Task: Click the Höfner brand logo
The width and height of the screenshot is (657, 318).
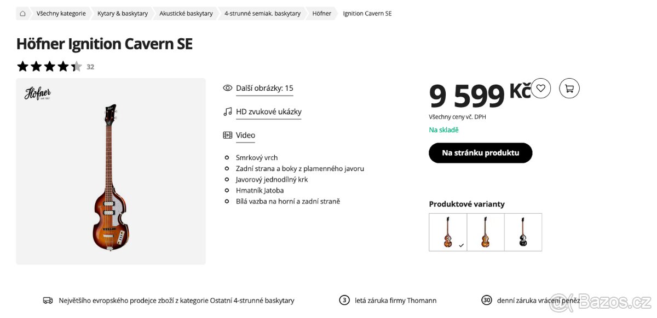Action: (38, 93)
